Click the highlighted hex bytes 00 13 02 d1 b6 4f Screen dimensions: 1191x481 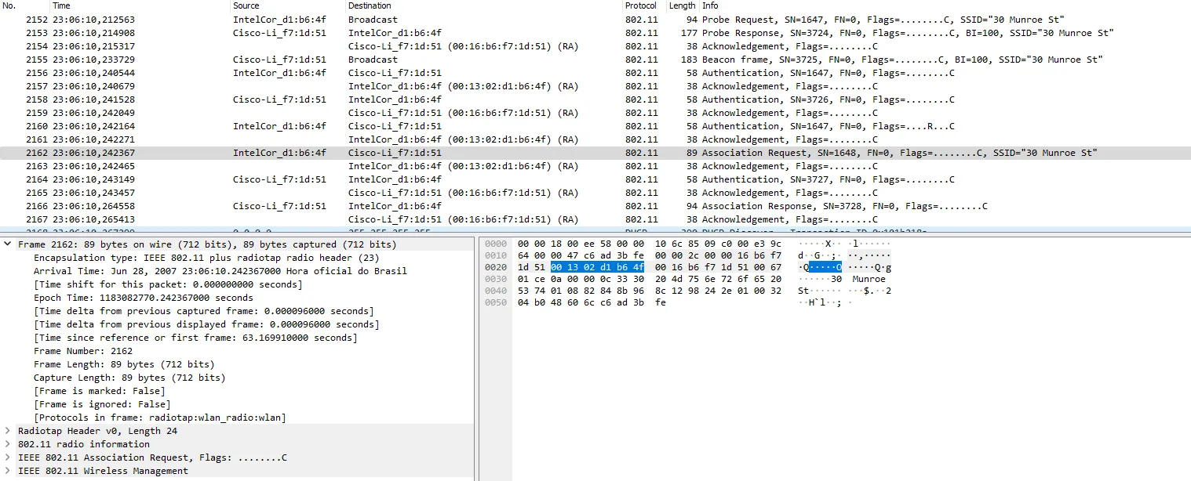point(597,267)
